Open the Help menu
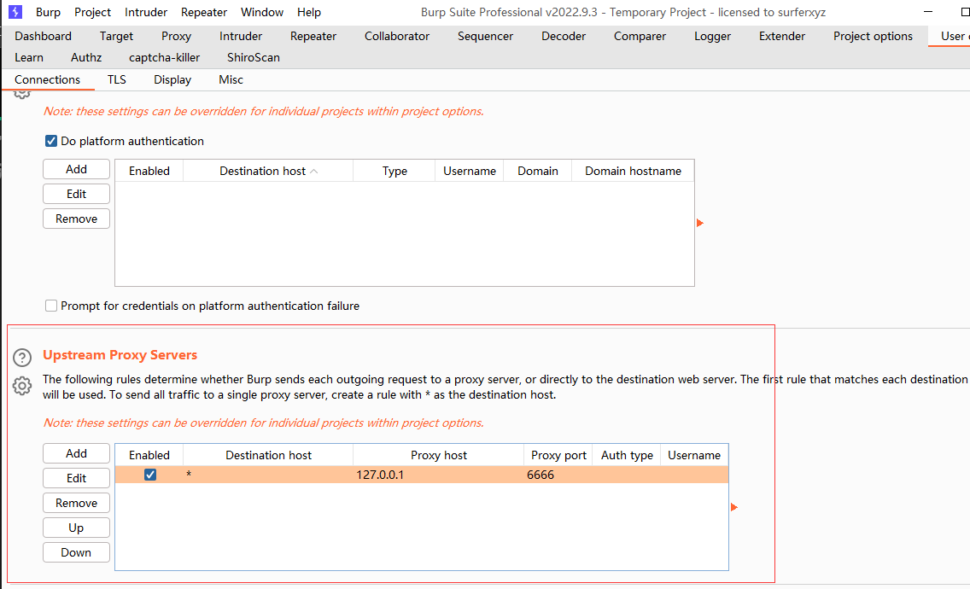The image size is (970, 589). (309, 12)
